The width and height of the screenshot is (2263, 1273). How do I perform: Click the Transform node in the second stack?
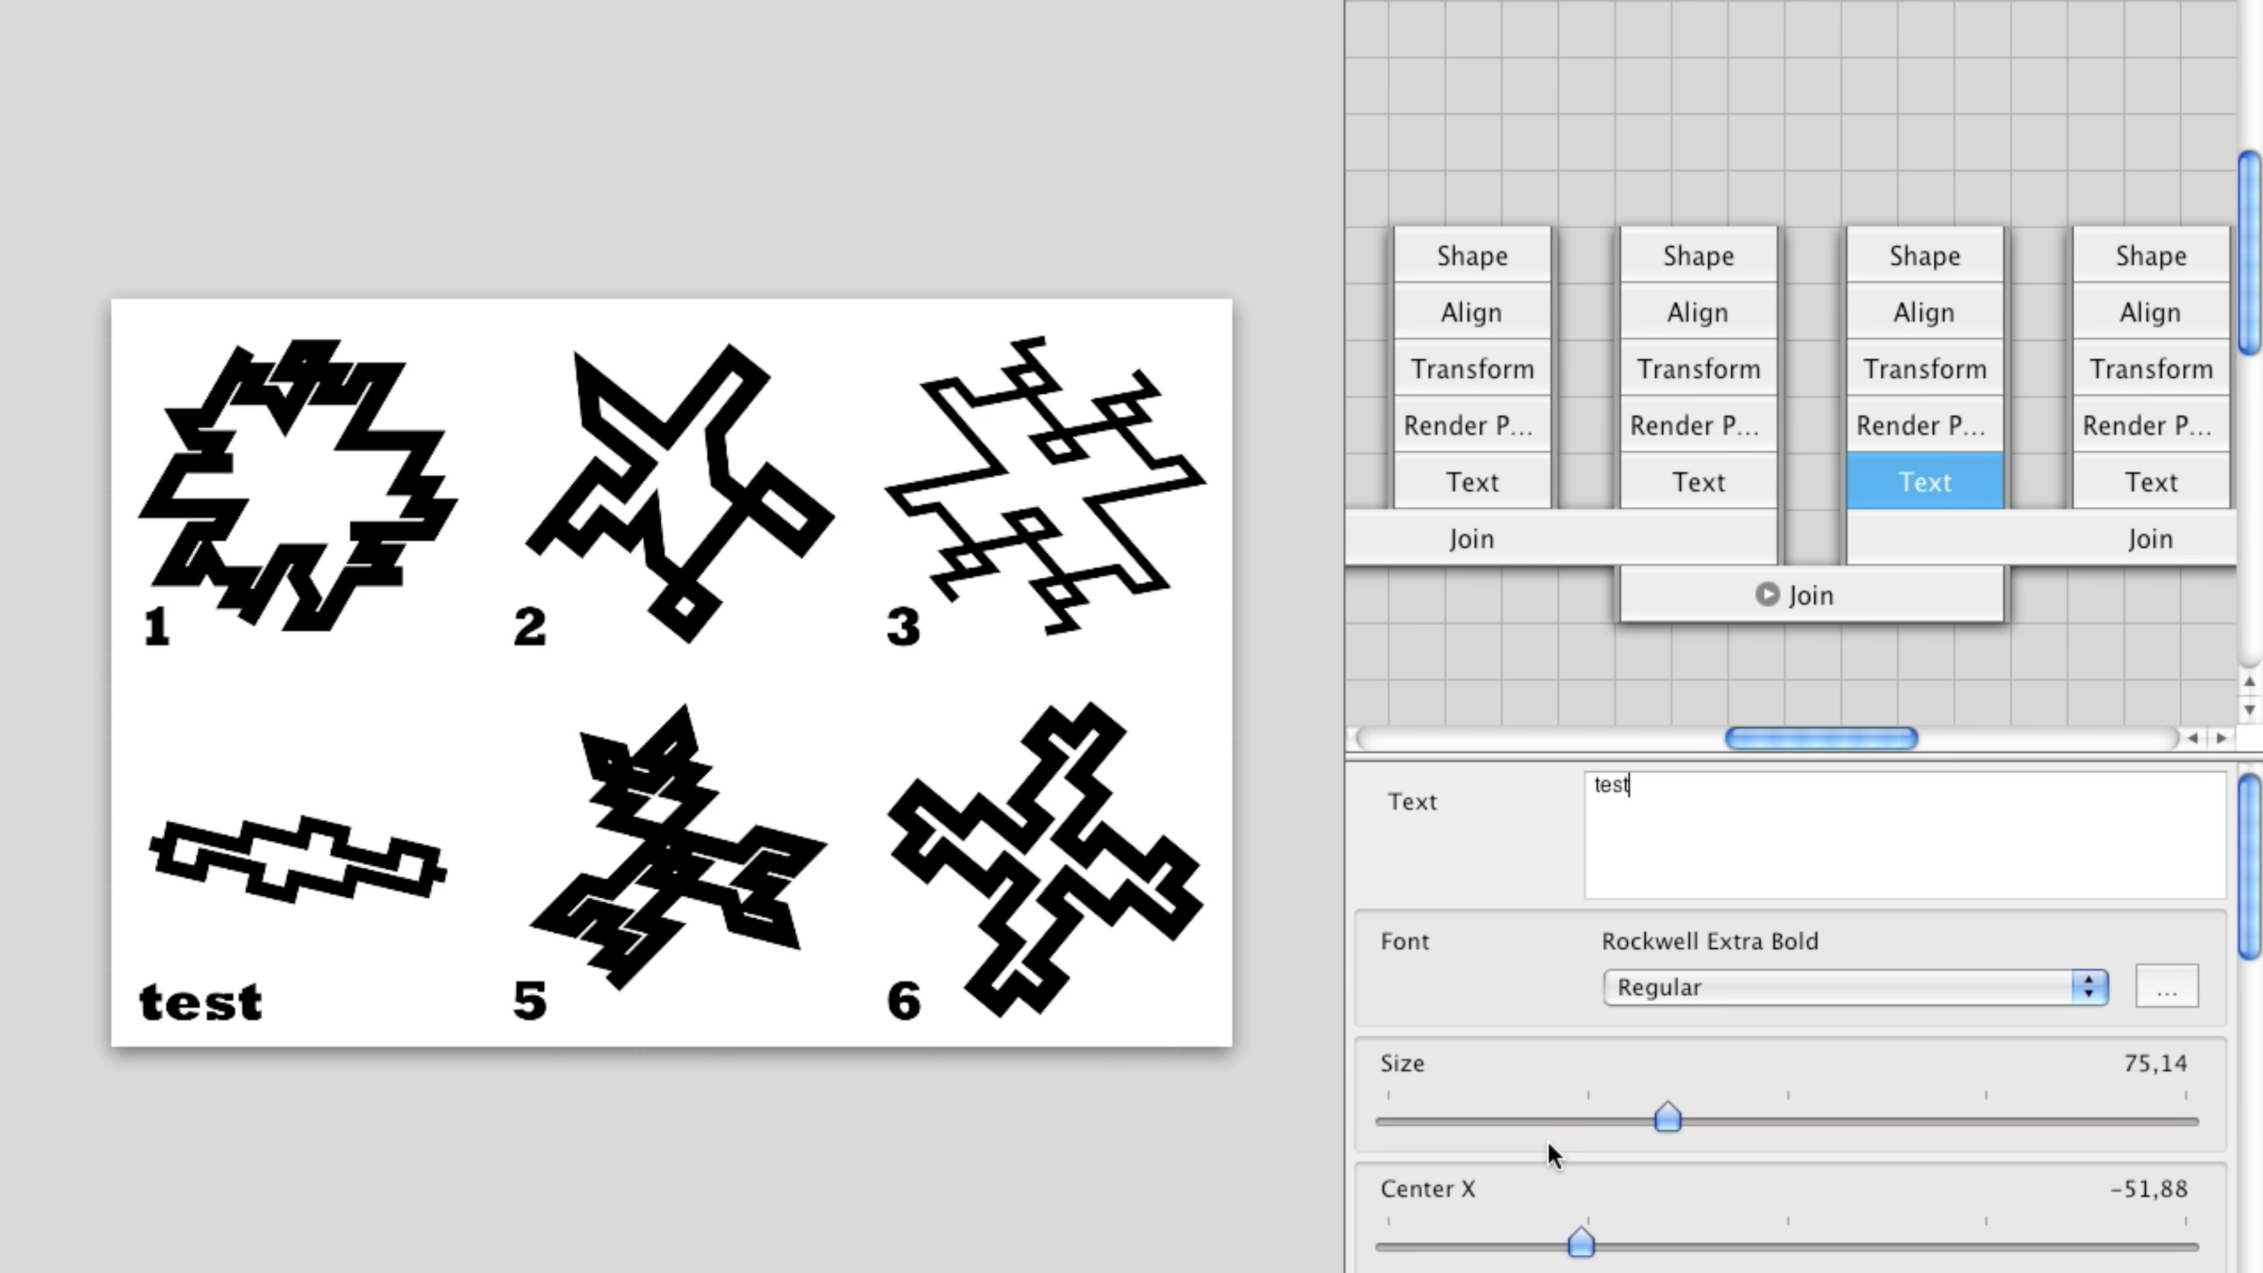point(1697,369)
